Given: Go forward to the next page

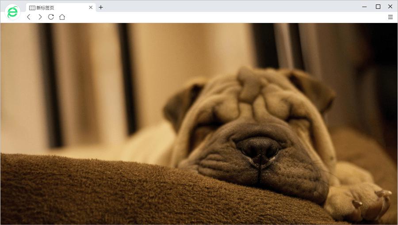Looking at the screenshot, I should 40,17.
